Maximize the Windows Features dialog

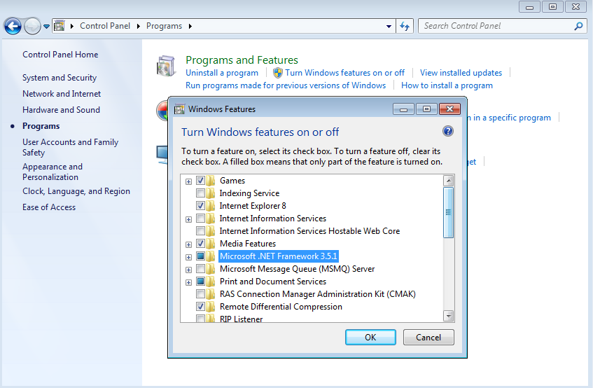[x=426, y=109]
